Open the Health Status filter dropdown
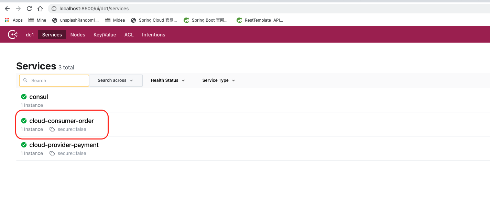This screenshot has width=490, height=201. [168, 80]
